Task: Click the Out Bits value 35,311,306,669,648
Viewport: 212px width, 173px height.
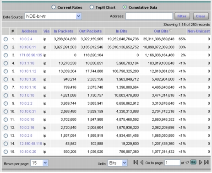Action: (x=159, y=39)
